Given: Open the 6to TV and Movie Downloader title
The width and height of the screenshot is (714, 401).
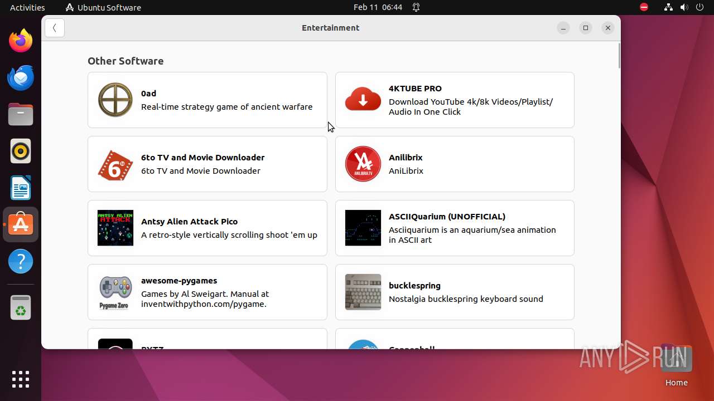Looking at the screenshot, I should click(202, 158).
